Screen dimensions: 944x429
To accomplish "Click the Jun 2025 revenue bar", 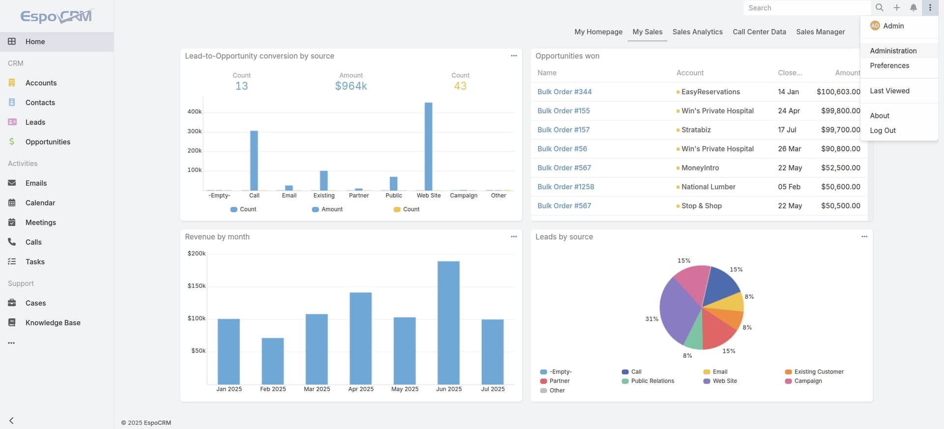I will pyautogui.click(x=448, y=322).
